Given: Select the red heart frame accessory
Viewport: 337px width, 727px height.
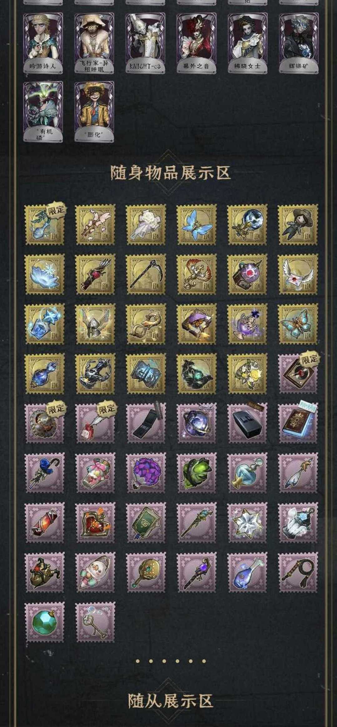Looking at the screenshot, I should pyautogui.click(x=95, y=523).
